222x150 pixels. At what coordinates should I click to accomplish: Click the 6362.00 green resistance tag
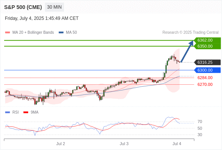pos(207,40)
